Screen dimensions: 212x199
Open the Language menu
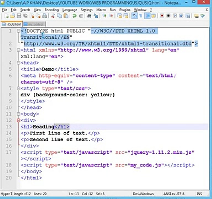70,10
